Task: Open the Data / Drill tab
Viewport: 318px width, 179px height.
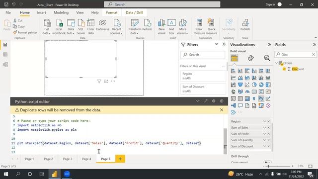Action: (135, 12)
